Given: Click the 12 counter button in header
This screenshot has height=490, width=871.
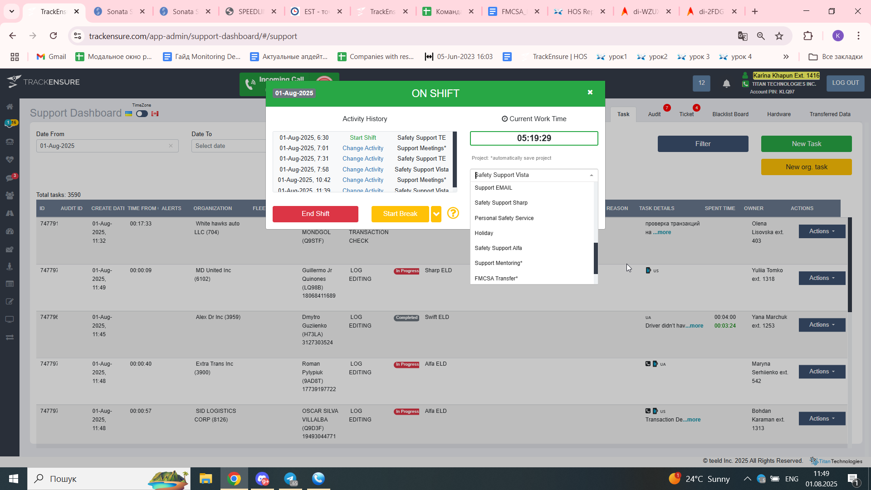Looking at the screenshot, I should (701, 83).
